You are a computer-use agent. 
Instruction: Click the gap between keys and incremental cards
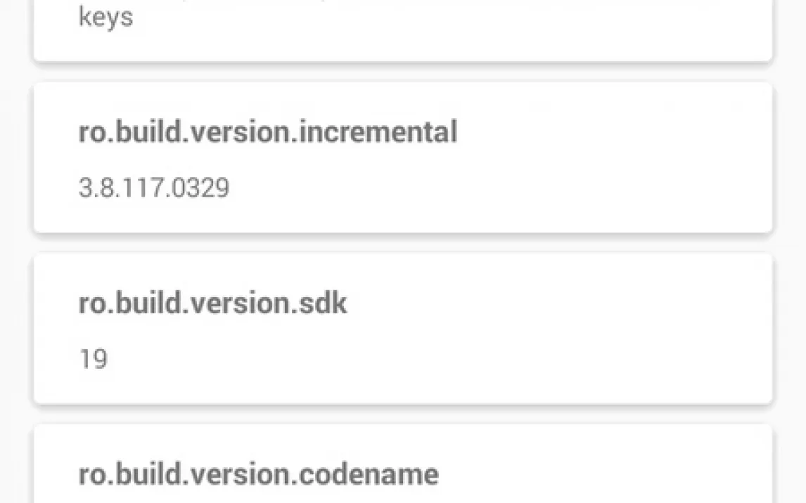coord(402,72)
